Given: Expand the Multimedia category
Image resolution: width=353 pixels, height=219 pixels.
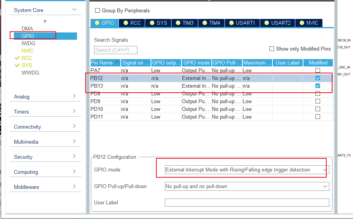Looking at the screenshot, I should coord(74,141).
